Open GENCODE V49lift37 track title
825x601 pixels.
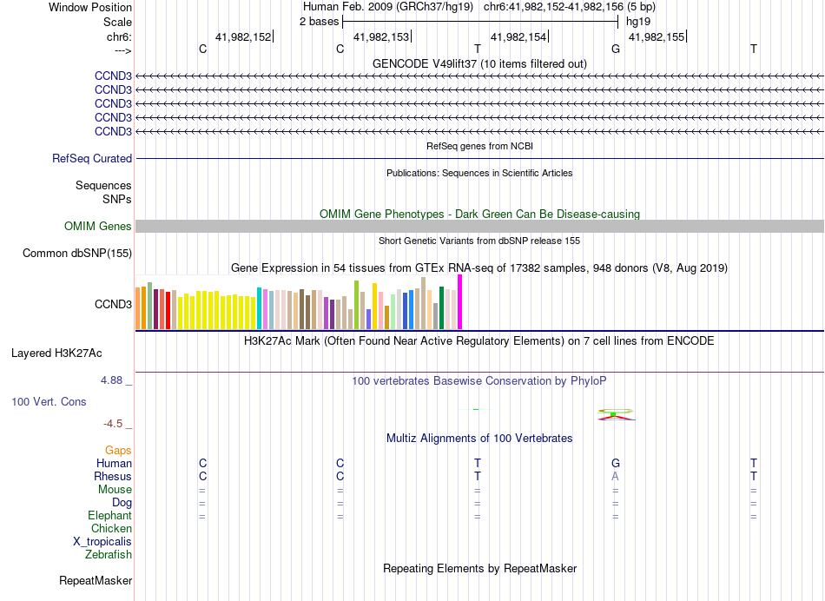click(479, 63)
